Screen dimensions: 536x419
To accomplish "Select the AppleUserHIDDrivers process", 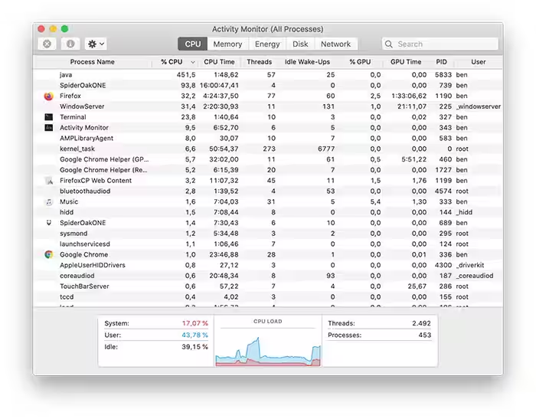I will (268, 266).
